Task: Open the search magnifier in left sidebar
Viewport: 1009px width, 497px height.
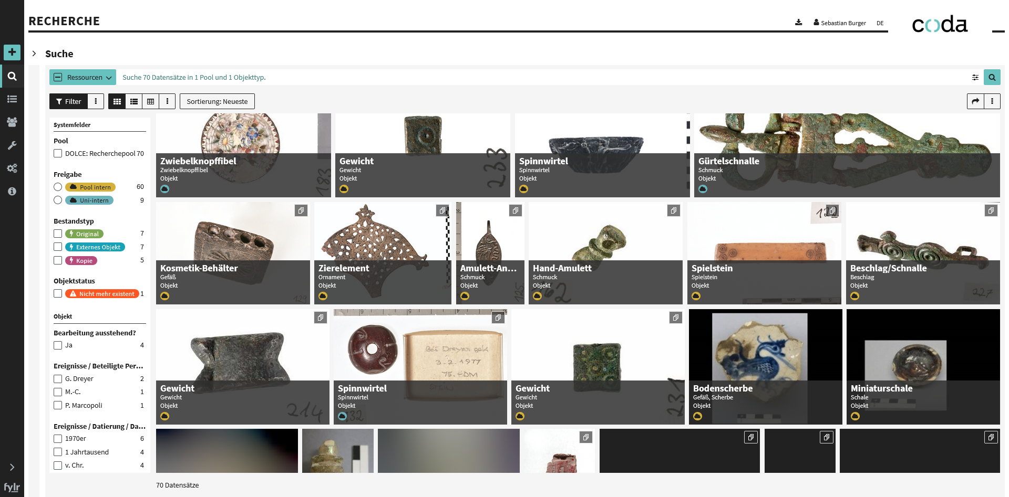Action: [12, 77]
